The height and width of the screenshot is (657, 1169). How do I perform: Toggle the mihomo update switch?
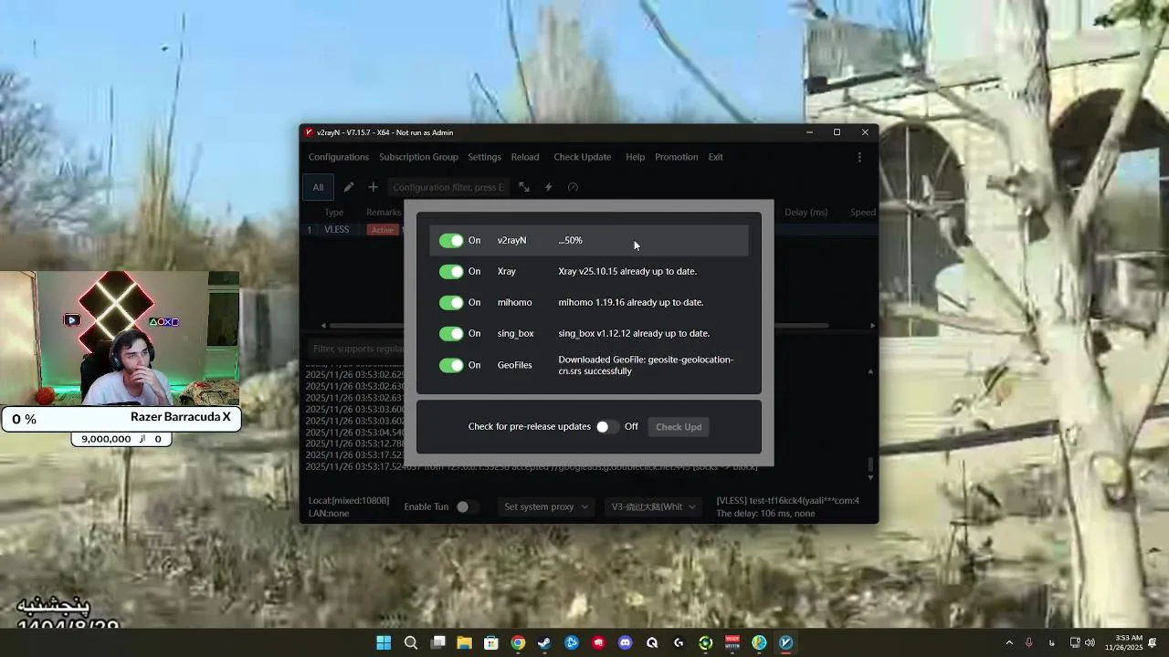[451, 303]
